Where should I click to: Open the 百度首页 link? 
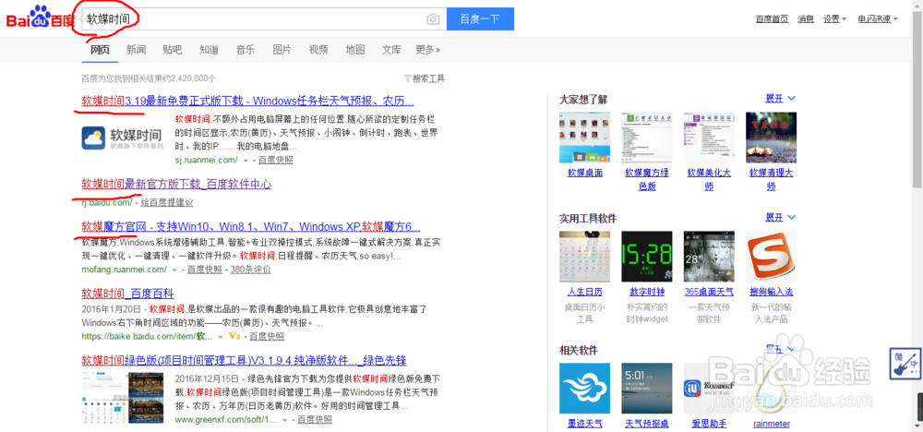[772, 18]
